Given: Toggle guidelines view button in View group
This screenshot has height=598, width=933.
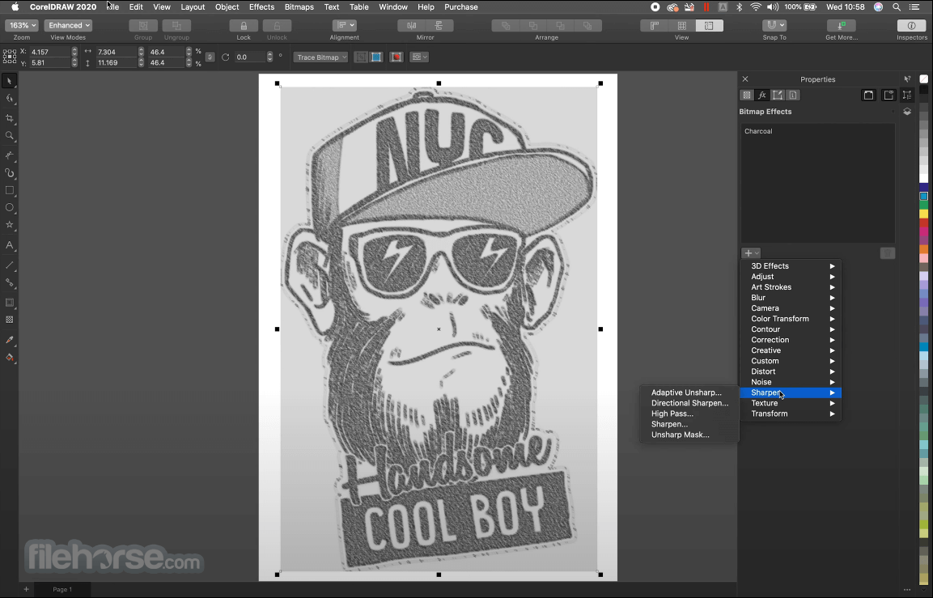Looking at the screenshot, I should pyautogui.click(x=710, y=26).
